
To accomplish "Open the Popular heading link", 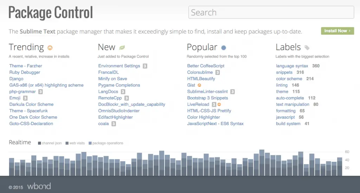I will (x=202, y=47).
